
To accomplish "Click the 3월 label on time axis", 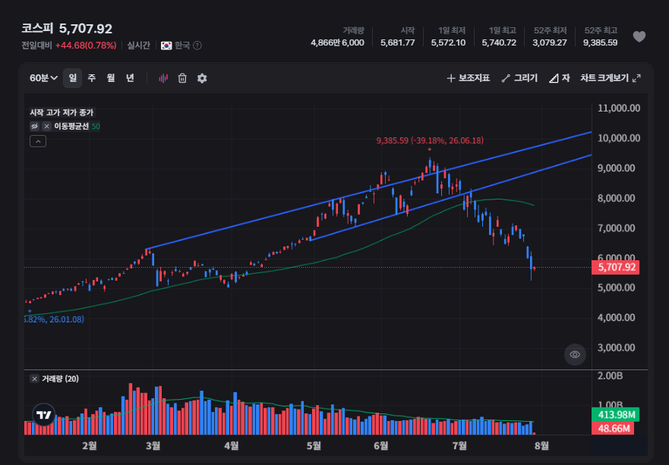I will (153, 446).
